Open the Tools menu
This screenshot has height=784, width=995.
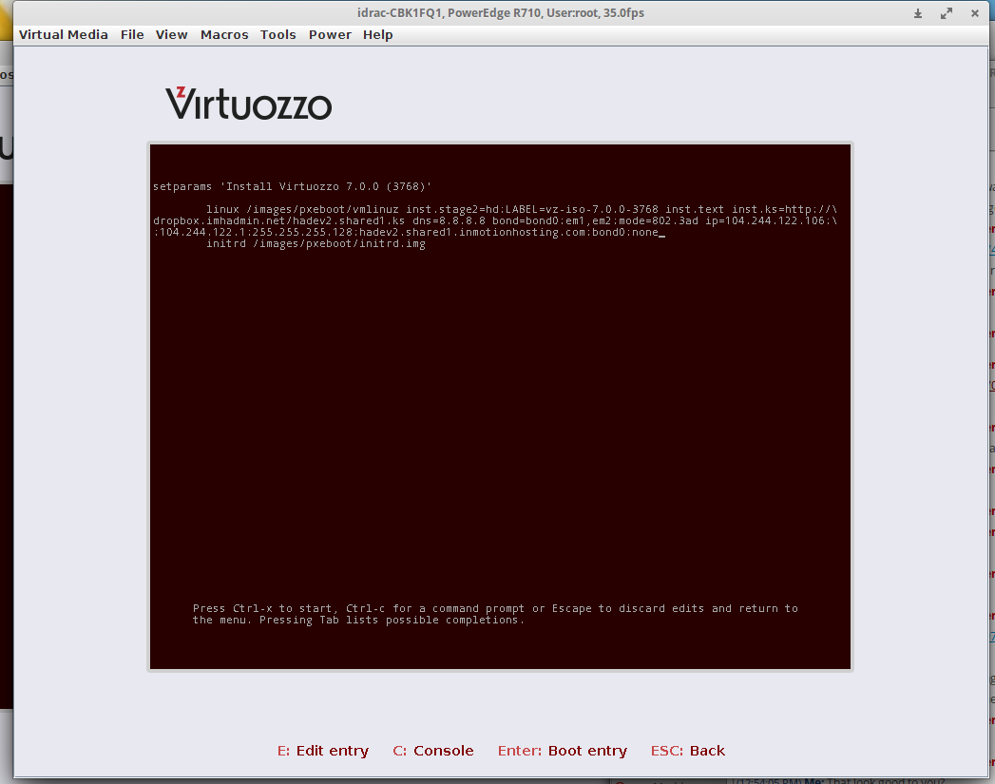coord(278,35)
